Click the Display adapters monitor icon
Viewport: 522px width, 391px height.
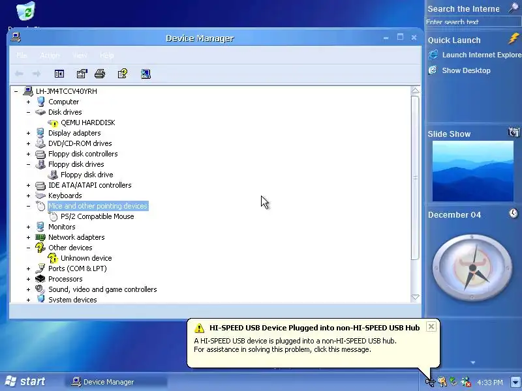[40, 133]
